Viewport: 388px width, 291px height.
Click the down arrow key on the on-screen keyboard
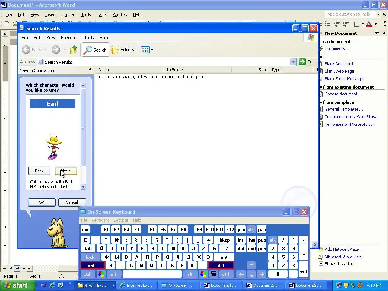tap(252, 274)
